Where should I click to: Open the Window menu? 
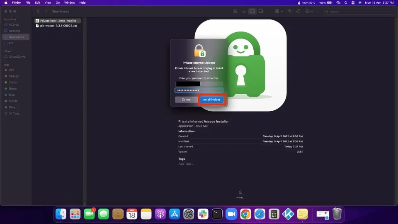pos(69,2)
